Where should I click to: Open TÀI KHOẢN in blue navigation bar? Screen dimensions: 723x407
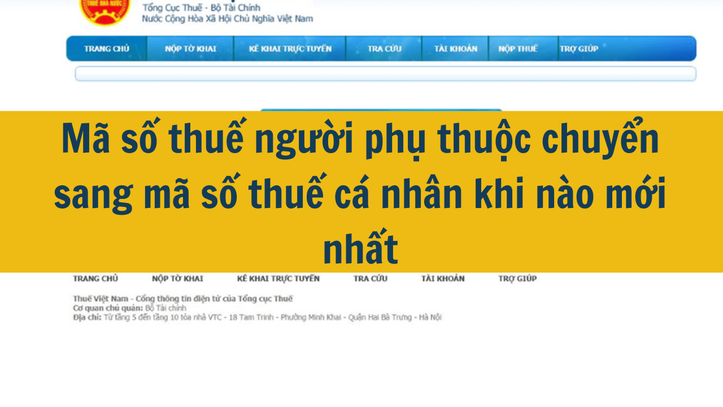455,49
